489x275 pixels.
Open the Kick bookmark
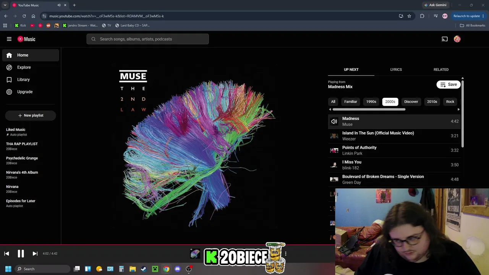click(x=20, y=26)
